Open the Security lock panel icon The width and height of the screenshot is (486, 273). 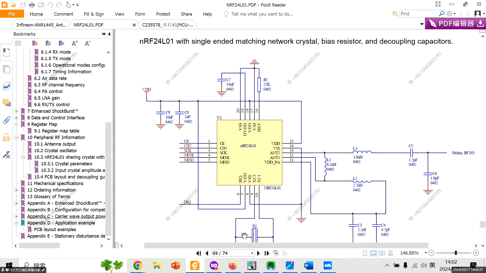tap(6, 137)
